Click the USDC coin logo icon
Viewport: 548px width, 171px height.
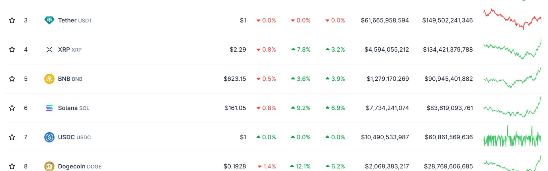49,137
